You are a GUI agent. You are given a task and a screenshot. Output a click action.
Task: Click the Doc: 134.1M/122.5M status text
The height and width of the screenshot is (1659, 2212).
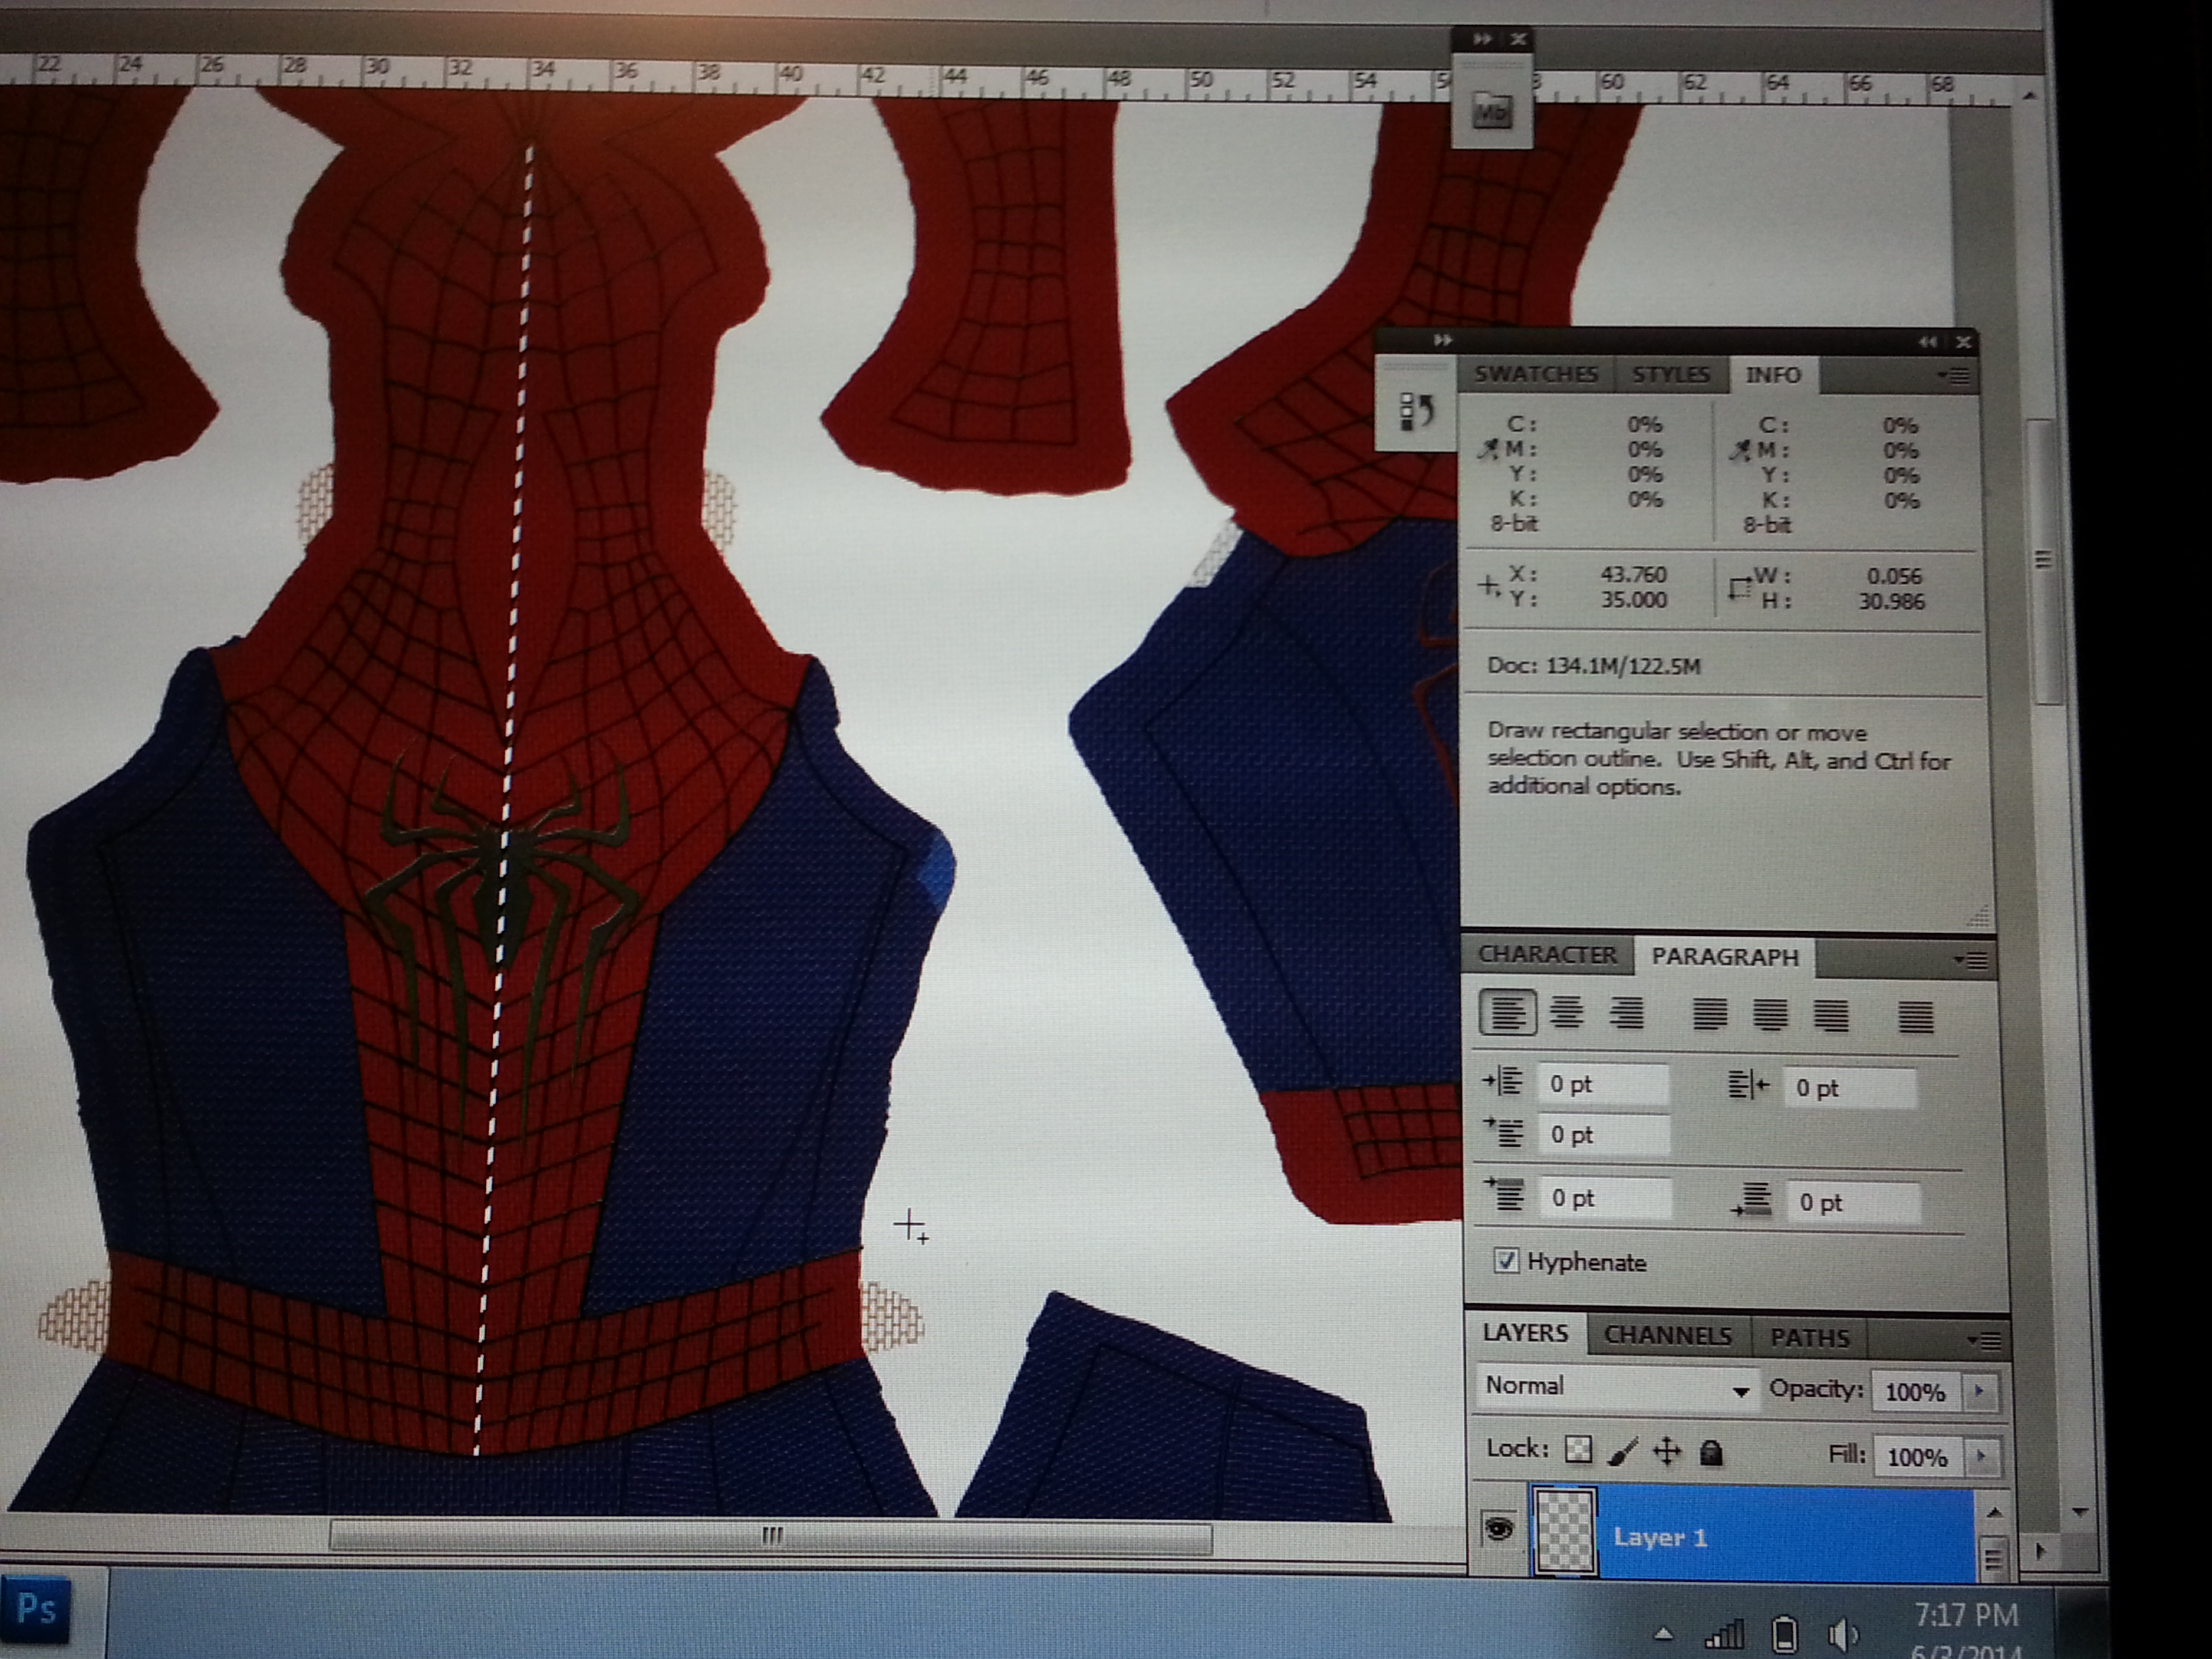1593,666
